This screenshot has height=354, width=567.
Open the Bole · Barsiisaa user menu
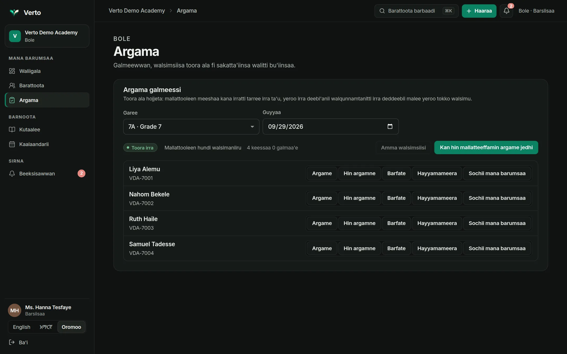[x=536, y=11]
